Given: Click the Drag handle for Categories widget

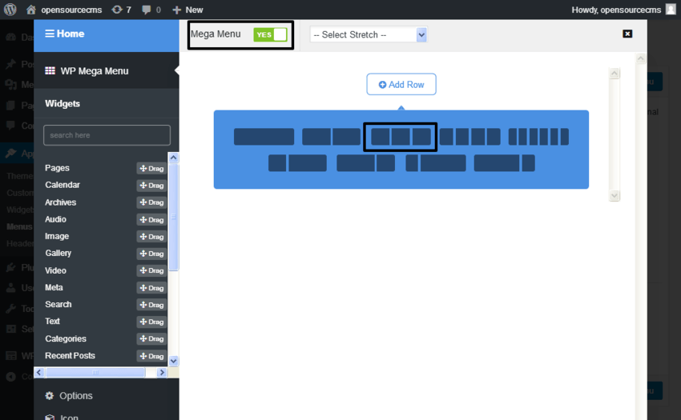Looking at the screenshot, I should pyautogui.click(x=151, y=338).
